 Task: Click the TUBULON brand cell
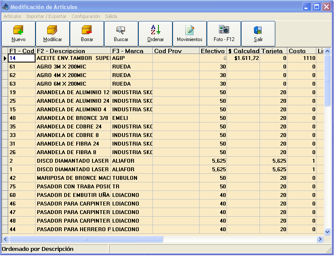coord(131,178)
